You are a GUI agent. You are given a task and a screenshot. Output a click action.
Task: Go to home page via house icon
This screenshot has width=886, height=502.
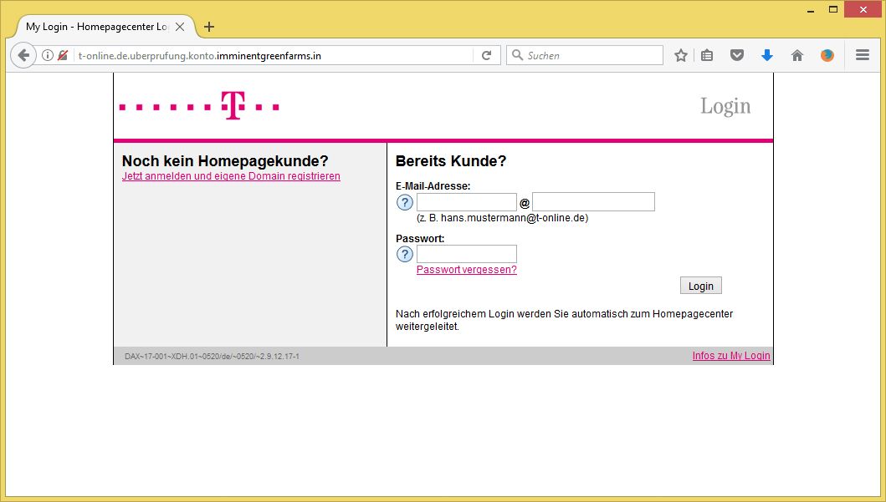click(797, 55)
